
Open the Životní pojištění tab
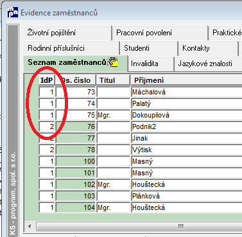tap(68, 33)
